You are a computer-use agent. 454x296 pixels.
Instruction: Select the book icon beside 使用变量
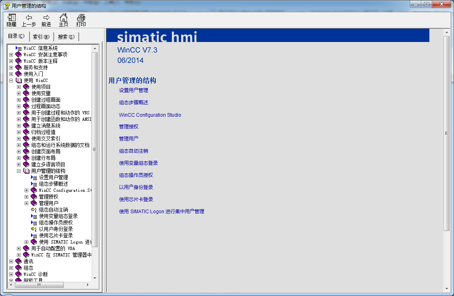click(26, 93)
